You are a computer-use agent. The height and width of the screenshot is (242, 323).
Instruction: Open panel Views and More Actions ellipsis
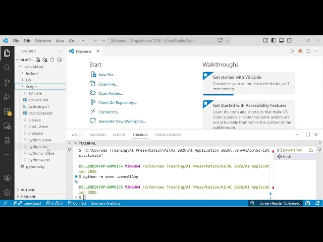point(296,135)
